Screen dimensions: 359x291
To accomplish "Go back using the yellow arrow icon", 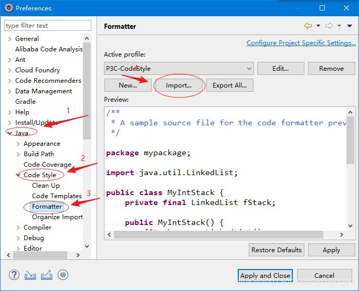I will (x=308, y=26).
